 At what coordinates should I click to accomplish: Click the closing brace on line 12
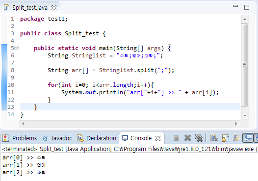(x=49, y=100)
